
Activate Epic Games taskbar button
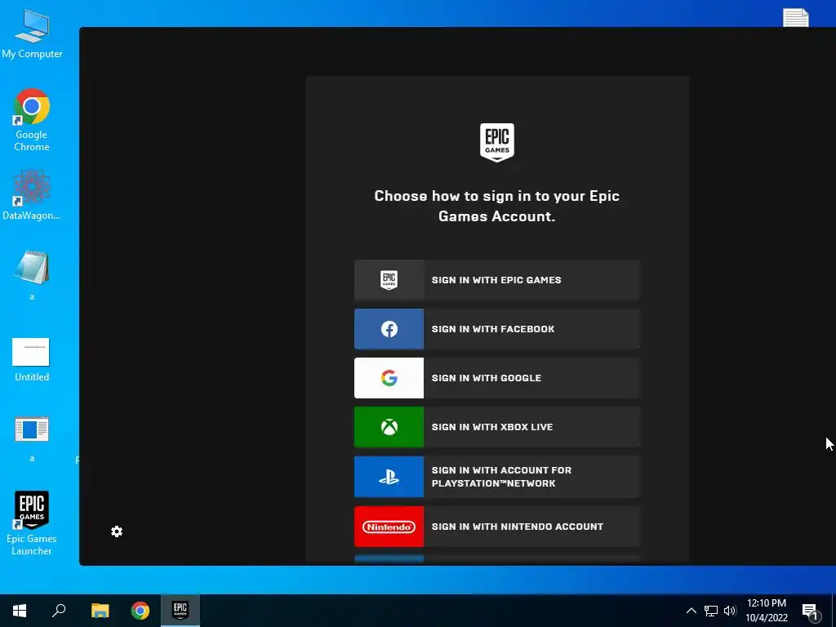click(x=180, y=611)
